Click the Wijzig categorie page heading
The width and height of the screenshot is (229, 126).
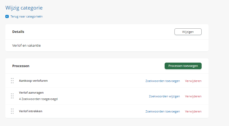coord(24,8)
